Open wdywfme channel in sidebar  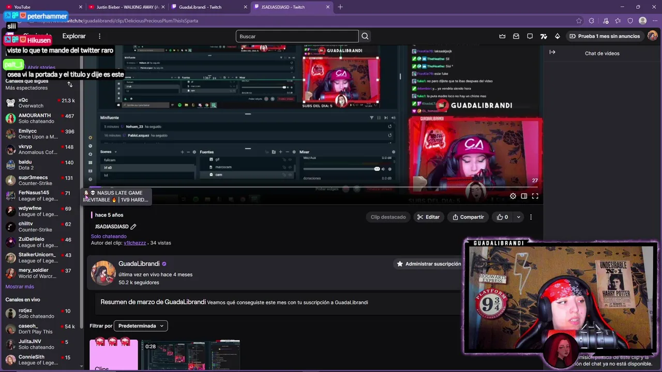pos(40,211)
